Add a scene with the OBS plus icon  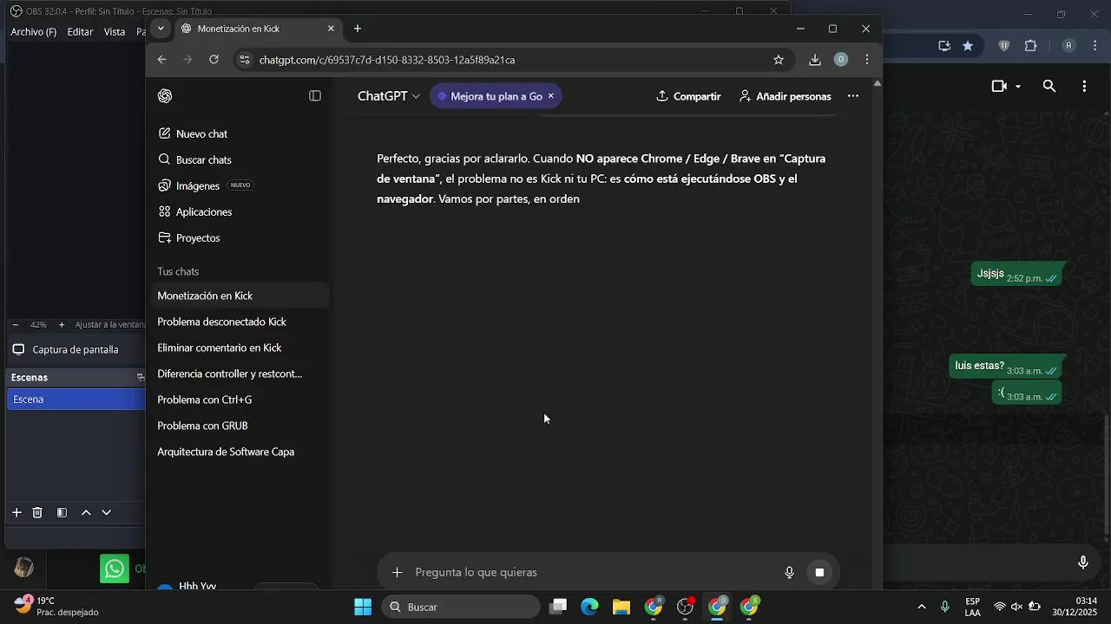[16, 513]
